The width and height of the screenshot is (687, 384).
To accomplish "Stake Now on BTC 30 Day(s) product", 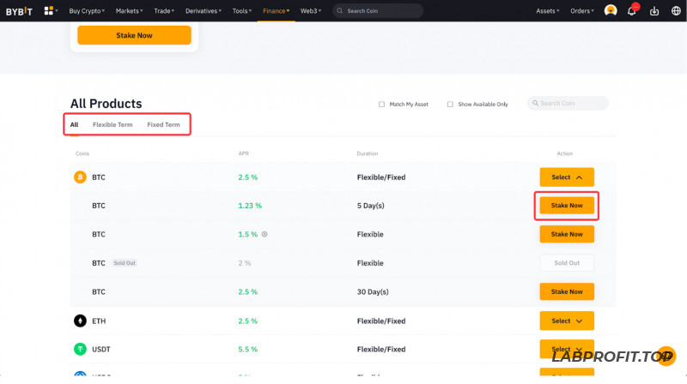I will click(567, 291).
